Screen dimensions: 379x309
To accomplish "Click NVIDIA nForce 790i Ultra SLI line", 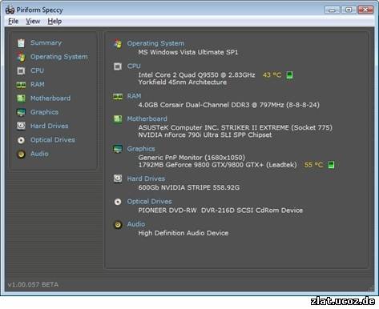I will [205, 135].
